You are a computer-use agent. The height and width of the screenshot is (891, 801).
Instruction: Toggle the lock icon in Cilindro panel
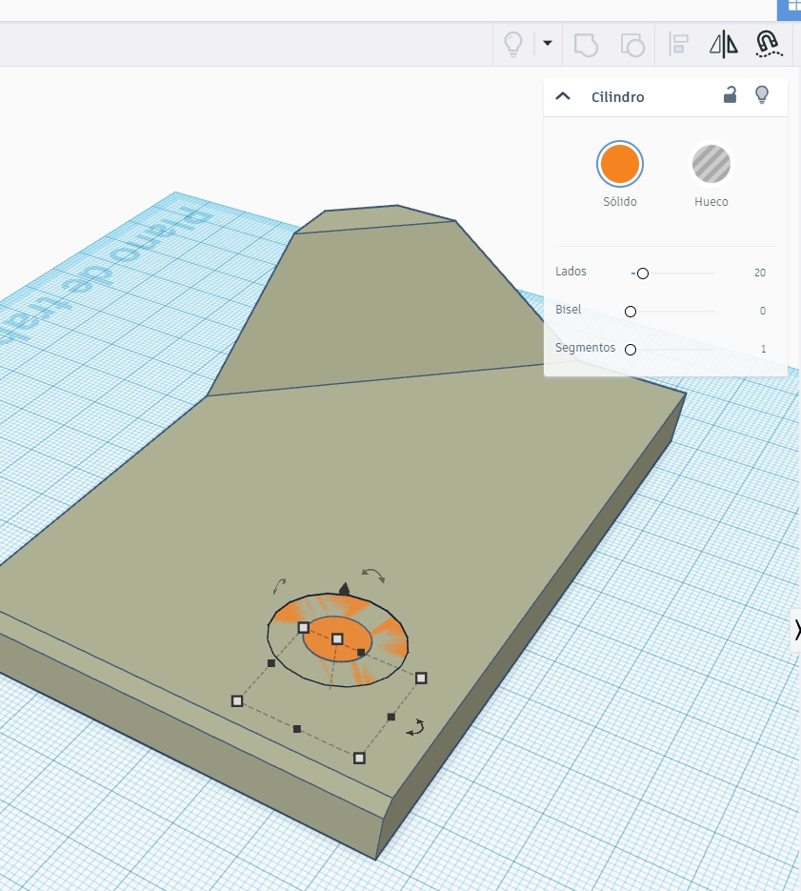(x=730, y=94)
